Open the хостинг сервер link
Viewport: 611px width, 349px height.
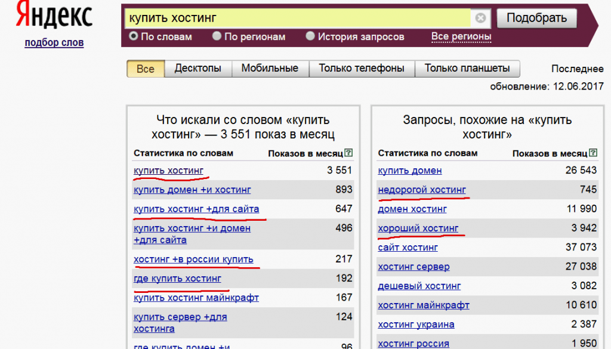[x=414, y=267]
